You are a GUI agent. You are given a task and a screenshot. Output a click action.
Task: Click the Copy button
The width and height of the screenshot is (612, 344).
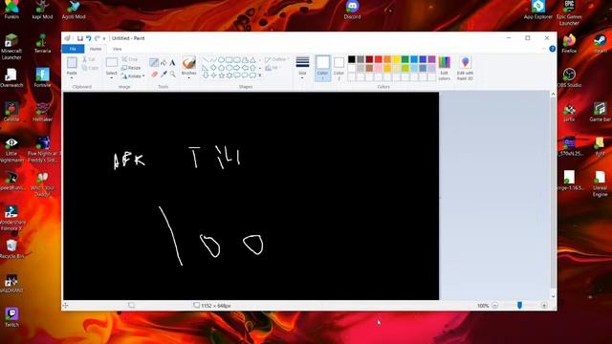pyautogui.click(x=90, y=68)
